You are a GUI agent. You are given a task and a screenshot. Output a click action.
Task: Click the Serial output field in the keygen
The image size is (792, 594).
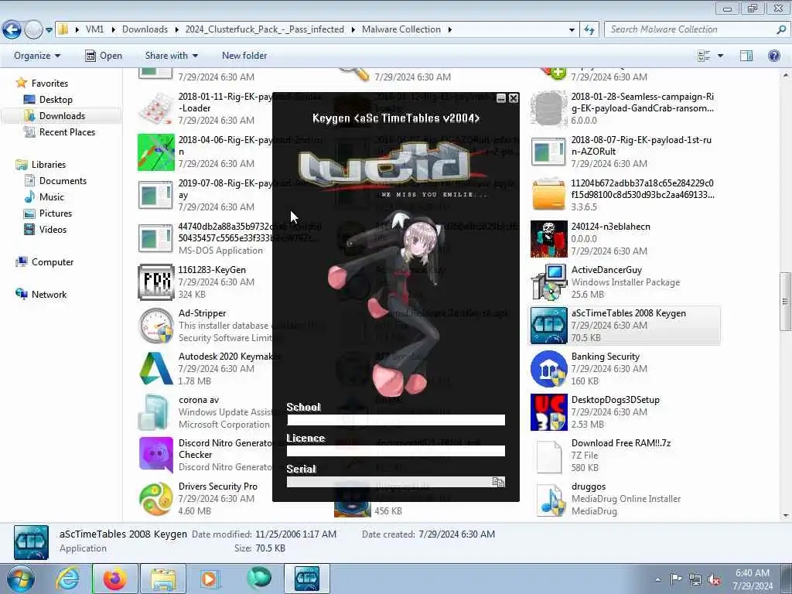pyautogui.click(x=389, y=482)
